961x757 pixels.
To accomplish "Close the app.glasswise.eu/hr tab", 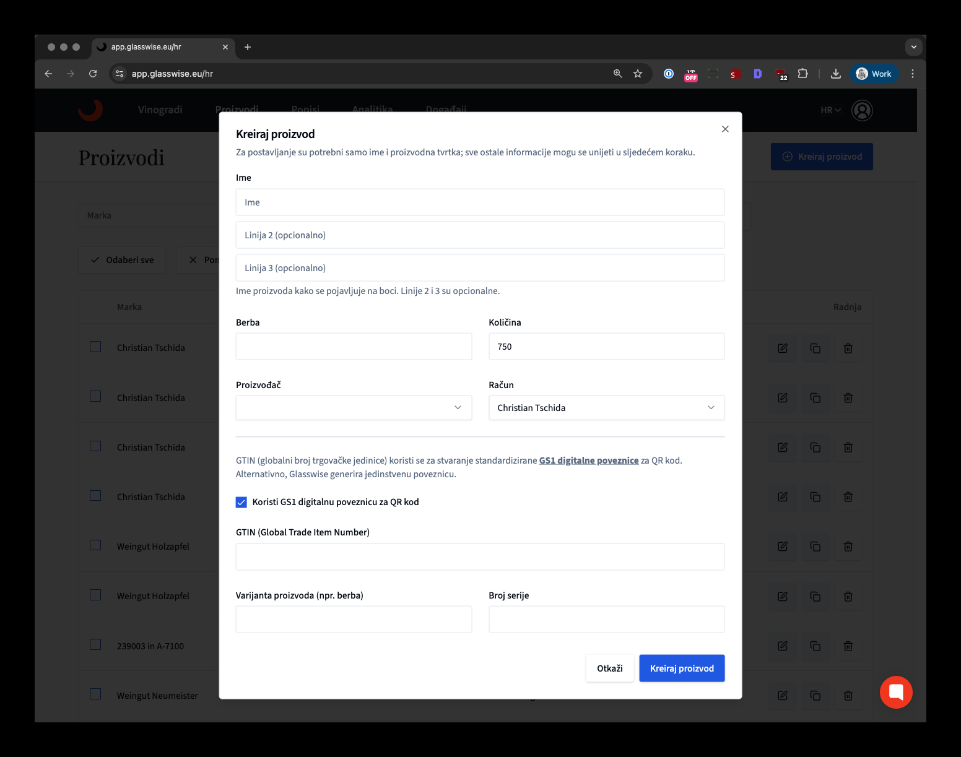I will [x=225, y=47].
